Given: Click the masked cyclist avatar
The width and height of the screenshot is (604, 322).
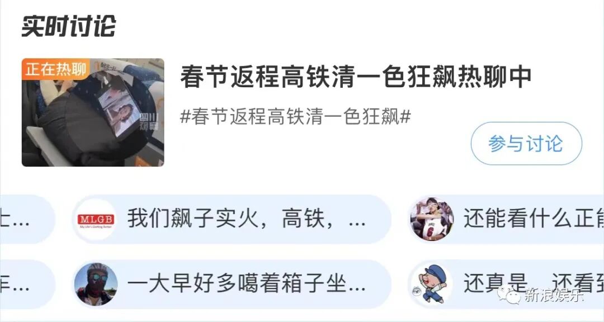Looking at the screenshot, I should click(x=96, y=284).
